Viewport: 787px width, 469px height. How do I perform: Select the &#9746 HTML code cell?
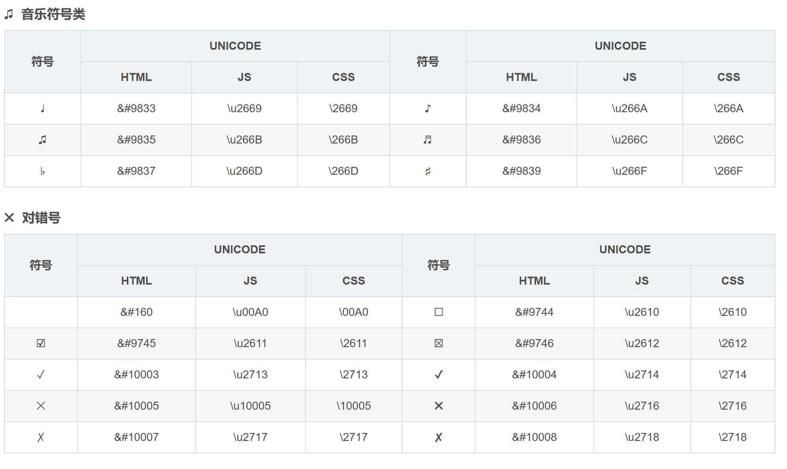534,344
